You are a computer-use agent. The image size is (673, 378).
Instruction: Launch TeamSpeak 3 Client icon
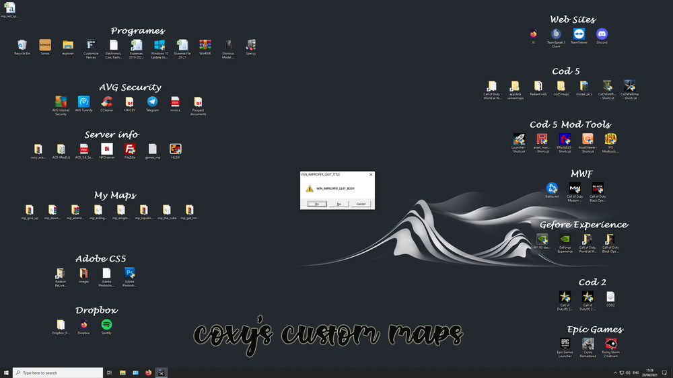pos(557,38)
